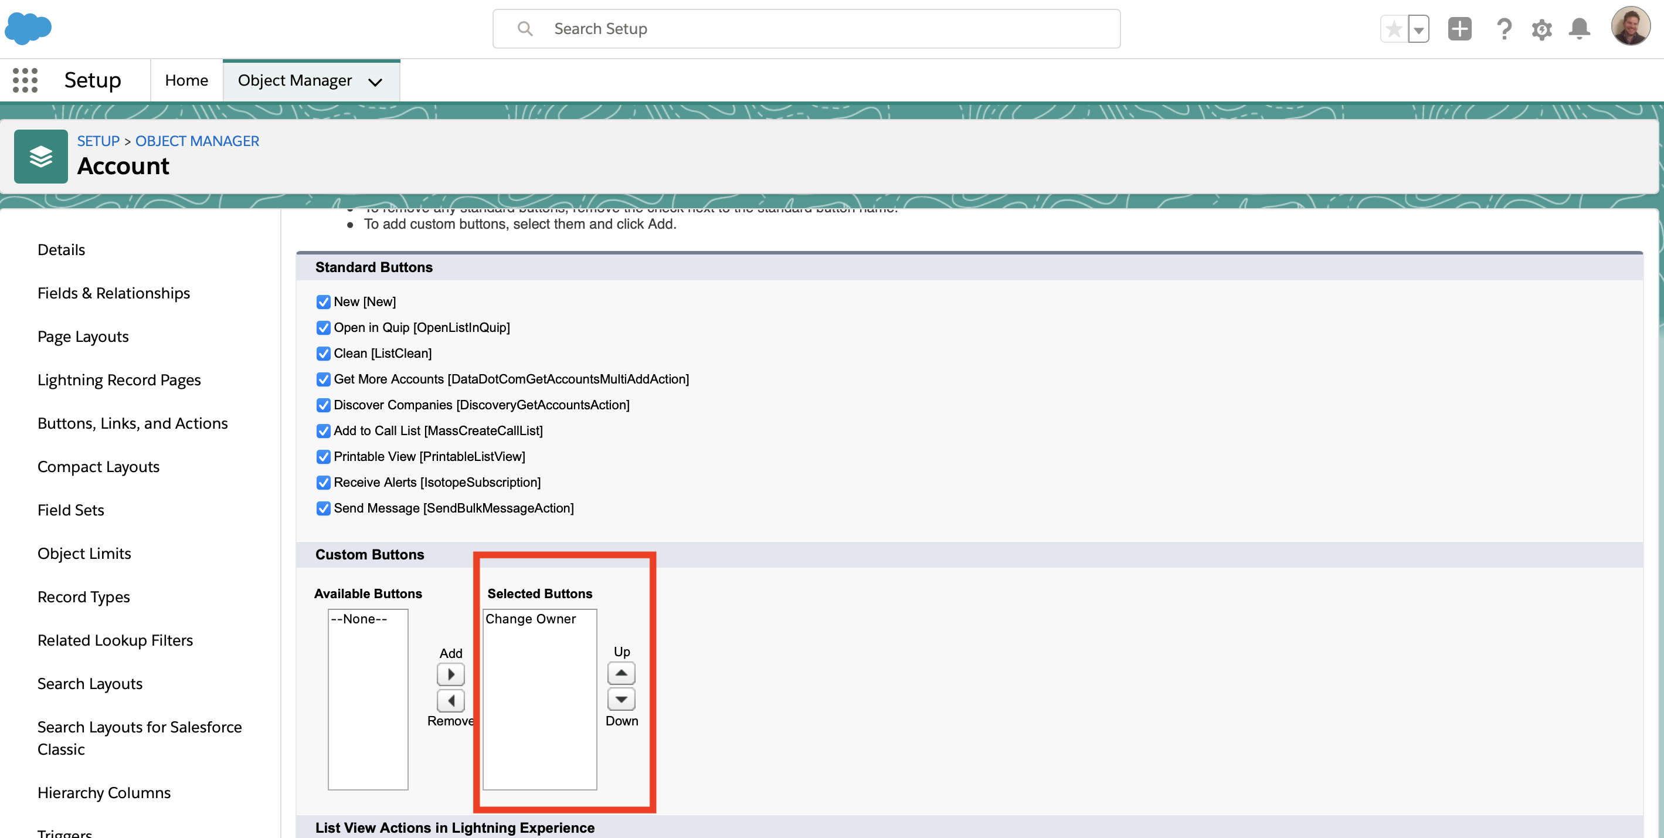Open Fields & Relationships in sidebar
The image size is (1664, 838).
pos(114,293)
